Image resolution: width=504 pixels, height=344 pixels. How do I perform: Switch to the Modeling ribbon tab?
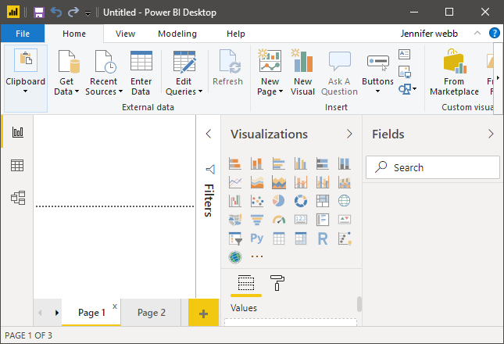[177, 34]
